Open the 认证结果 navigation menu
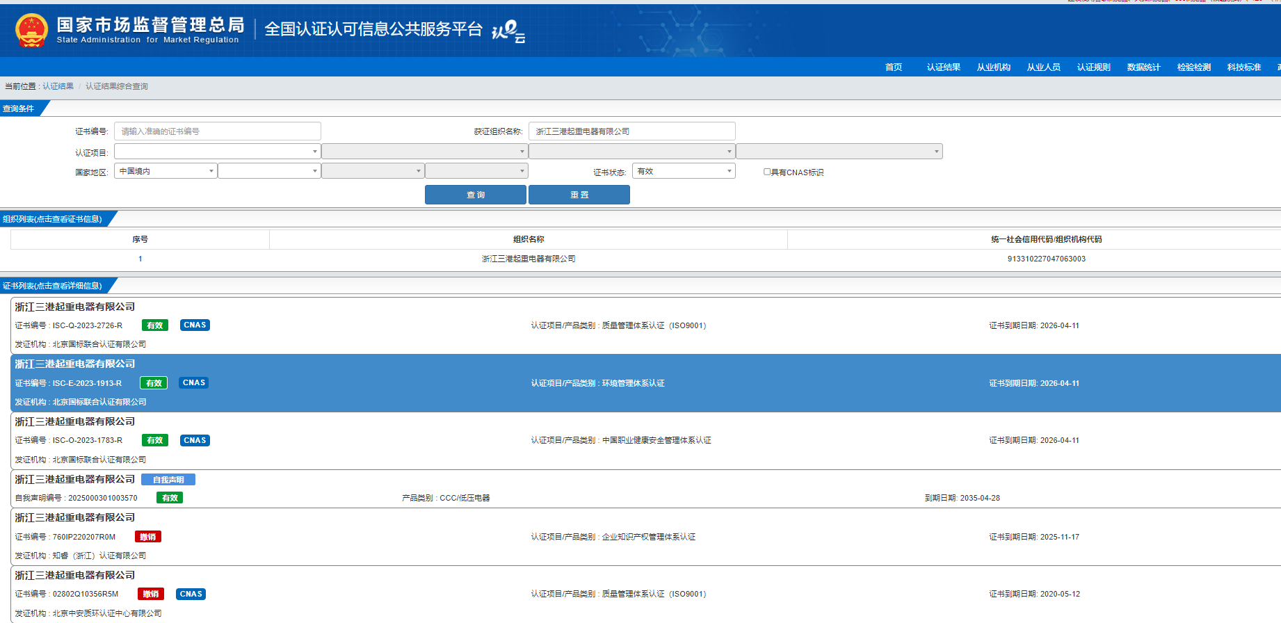The width and height of the screenshot is (1281, 623). [x=943, y=67]
